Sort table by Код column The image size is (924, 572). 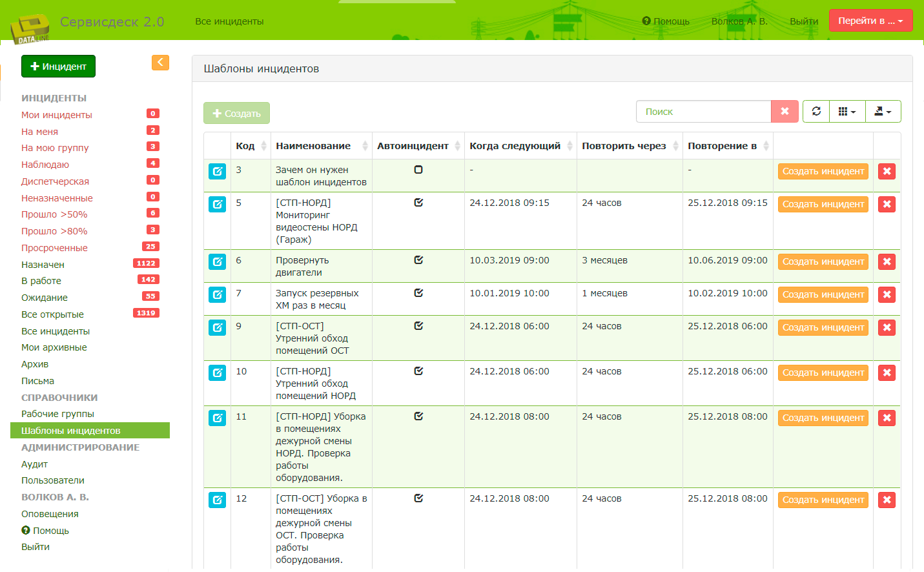(251, 146)
